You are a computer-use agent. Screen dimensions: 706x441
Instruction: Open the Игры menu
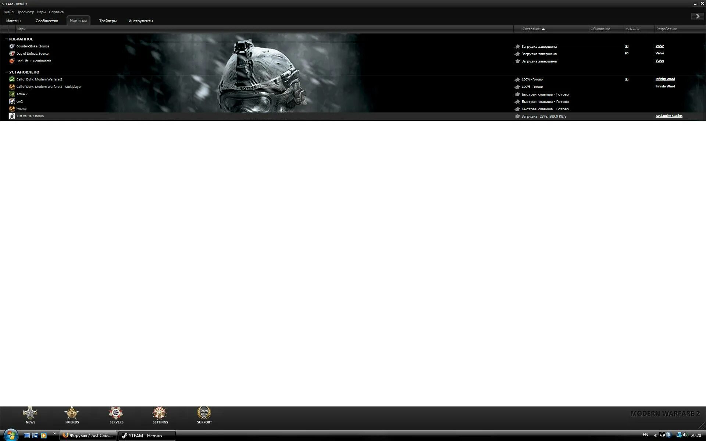coord(42,12)
